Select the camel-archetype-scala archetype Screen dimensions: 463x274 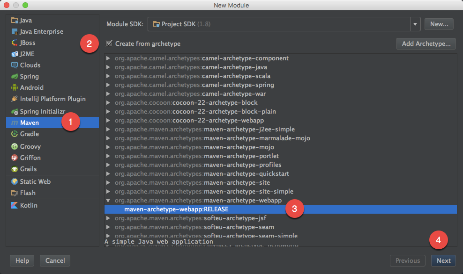tap(281, 76)
